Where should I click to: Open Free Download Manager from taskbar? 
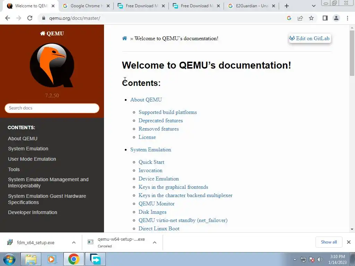(95, 259)
